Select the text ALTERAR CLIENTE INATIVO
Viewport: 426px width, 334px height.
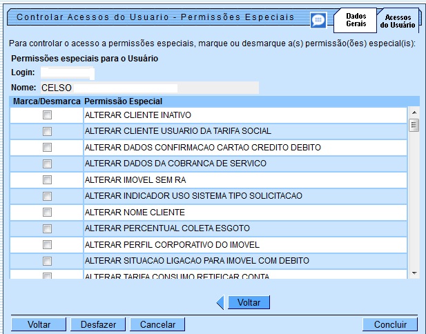[138, 115]
